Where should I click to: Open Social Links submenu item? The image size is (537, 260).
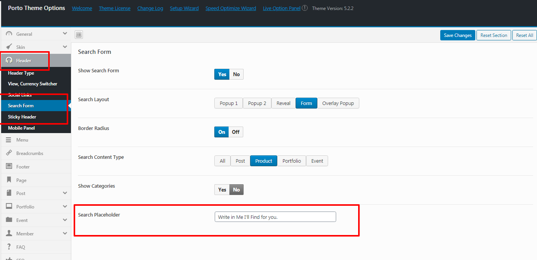click(35, 95)
